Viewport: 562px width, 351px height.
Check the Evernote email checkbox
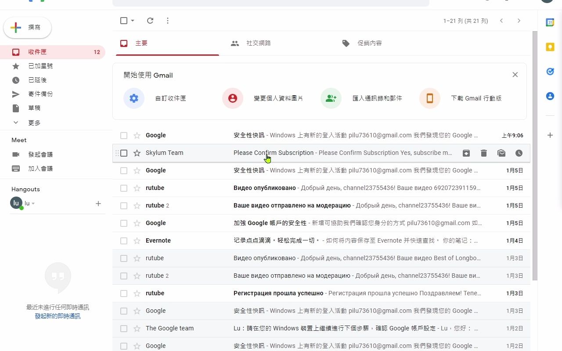124,240
